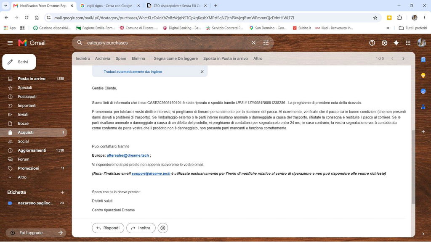Clear the search with the X icon

253,42
